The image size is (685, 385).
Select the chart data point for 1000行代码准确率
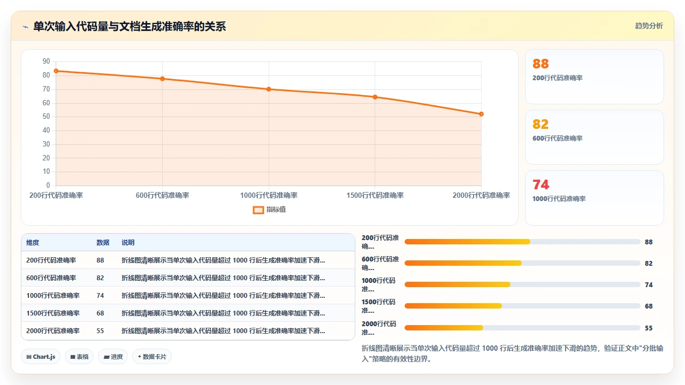(269, 89)
